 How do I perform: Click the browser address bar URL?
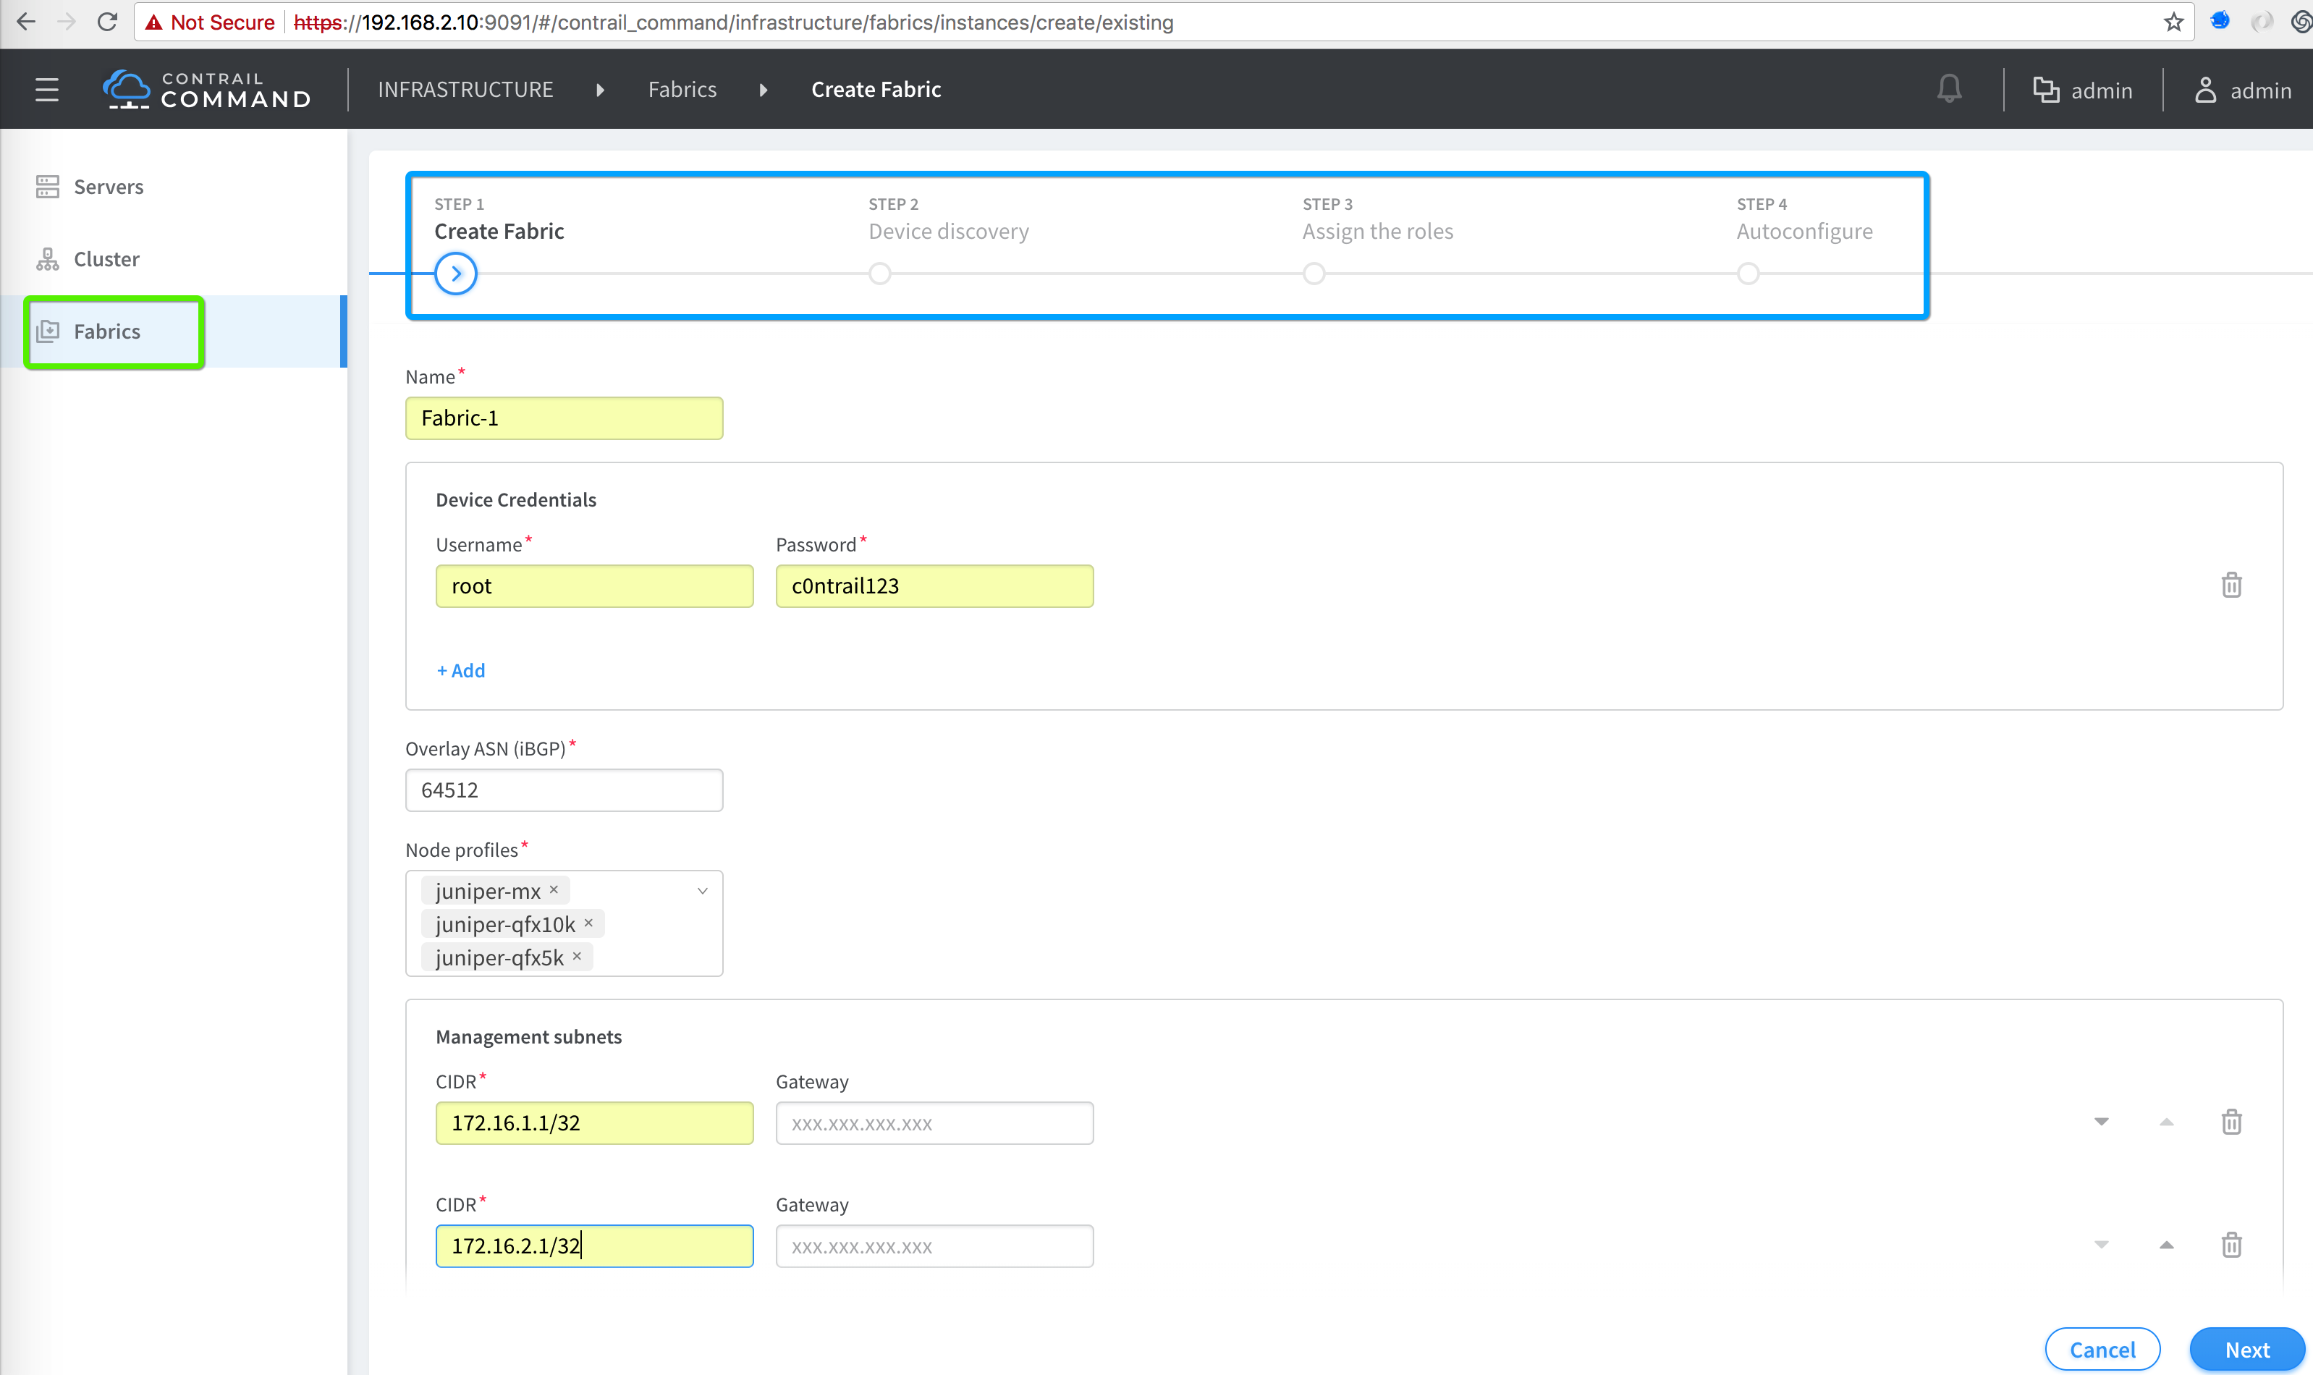[734, 22]
